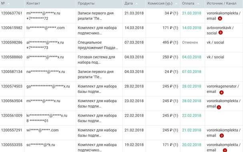Click red badge number 2 annotation
Viewport: 243px width, 152px height.
coord(222,136)
